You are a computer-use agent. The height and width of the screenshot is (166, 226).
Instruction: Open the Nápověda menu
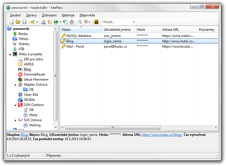(87, 15)
